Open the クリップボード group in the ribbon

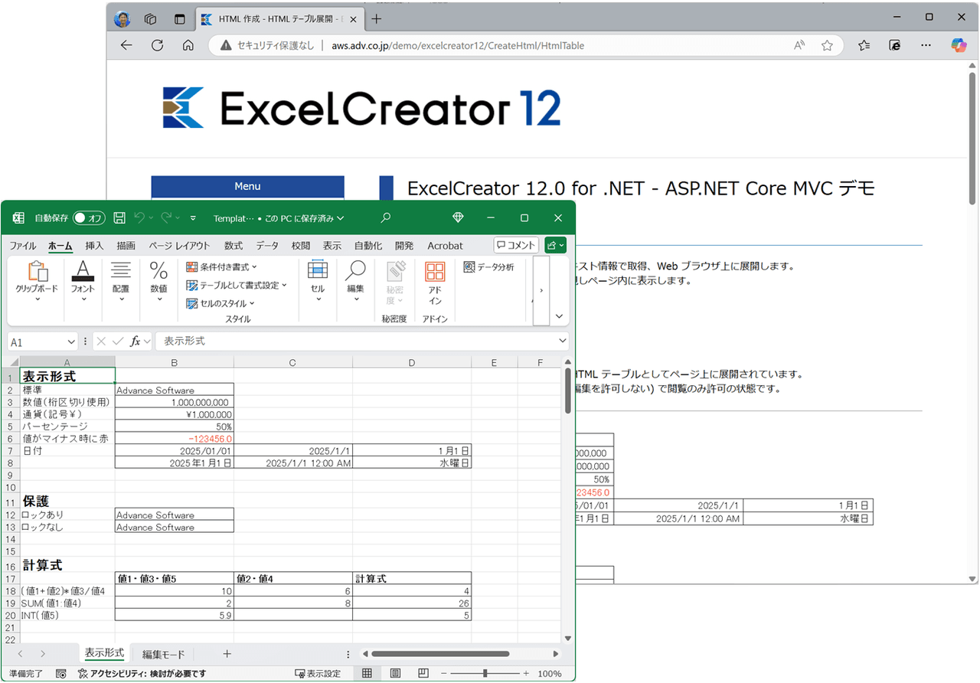pyautogui.click(x=37, y=281)
